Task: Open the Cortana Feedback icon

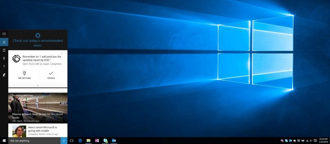Action: (x=4, y=75)
